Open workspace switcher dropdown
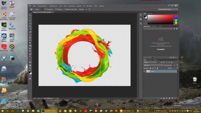Viewport: 201px width, 113px height. [x=168, y=9]
